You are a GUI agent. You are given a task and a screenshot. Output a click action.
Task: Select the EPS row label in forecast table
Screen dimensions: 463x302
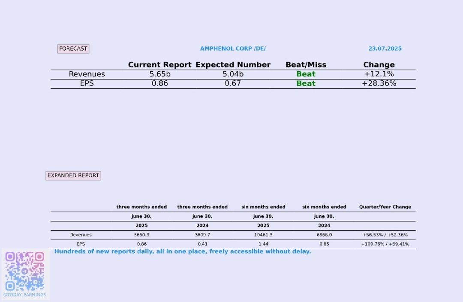[x=87, y=83]
